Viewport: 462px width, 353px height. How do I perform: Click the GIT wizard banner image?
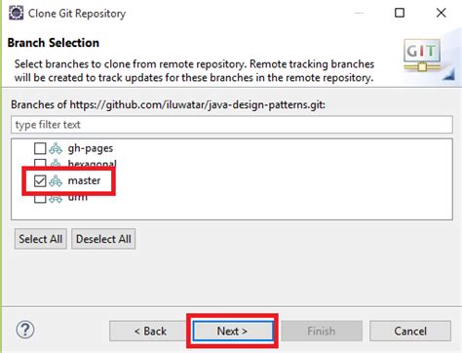click(x=422, y=56)
